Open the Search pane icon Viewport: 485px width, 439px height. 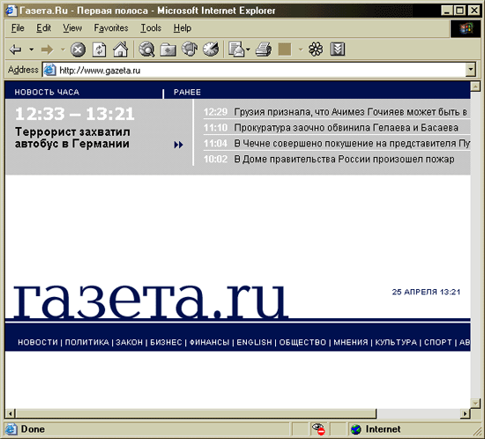click(x=146, y=49)
